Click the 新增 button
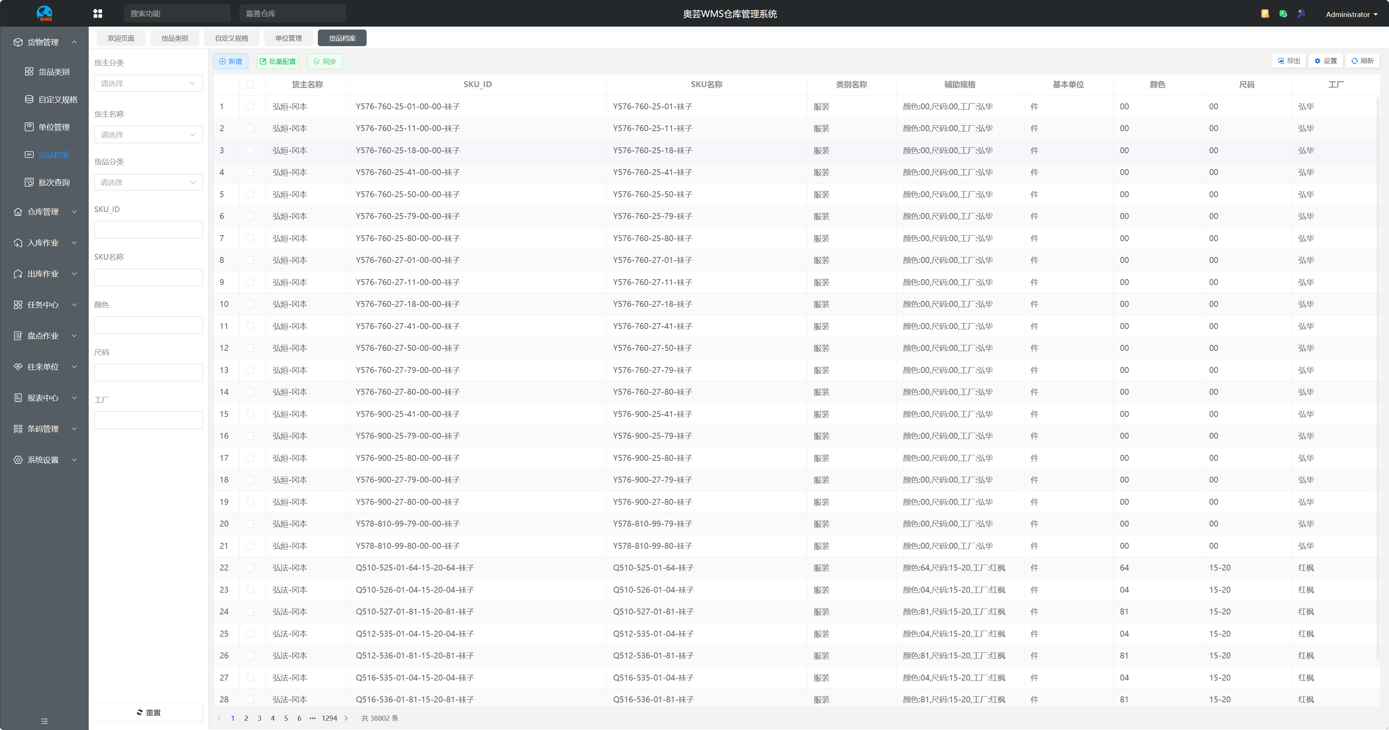The width and height of the screenshot is (1389, 730). pos(231,61)
